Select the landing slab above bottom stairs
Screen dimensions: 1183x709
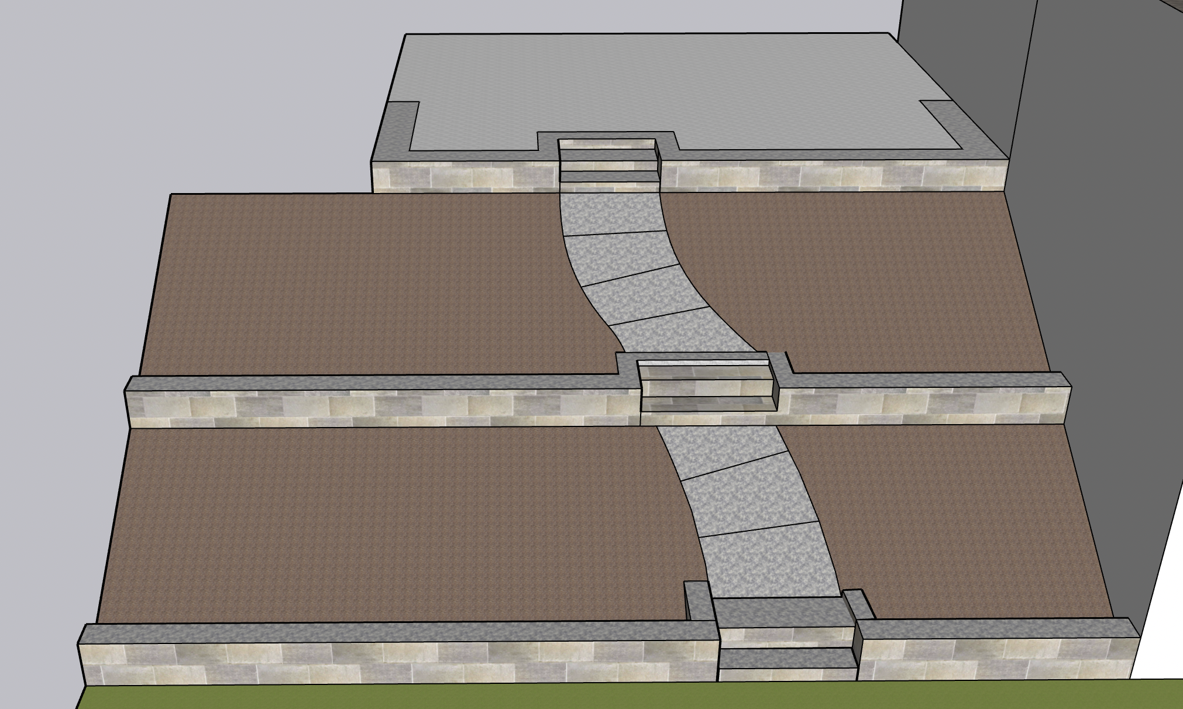(784, 612)
